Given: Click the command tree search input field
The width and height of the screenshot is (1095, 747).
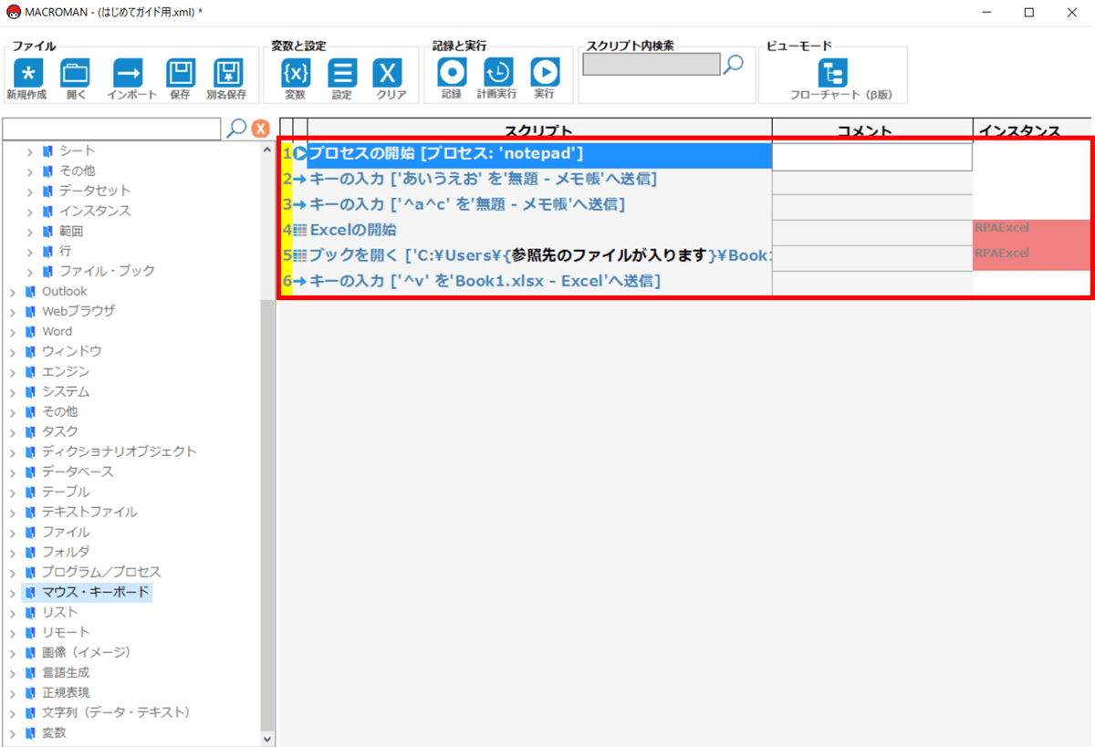Looking at the screenshot, I should (112, 129).
